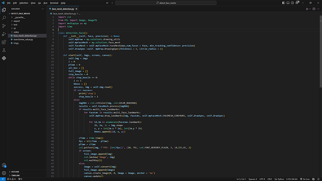Open the Edit menu
The image size is (322, 181).
15,3
